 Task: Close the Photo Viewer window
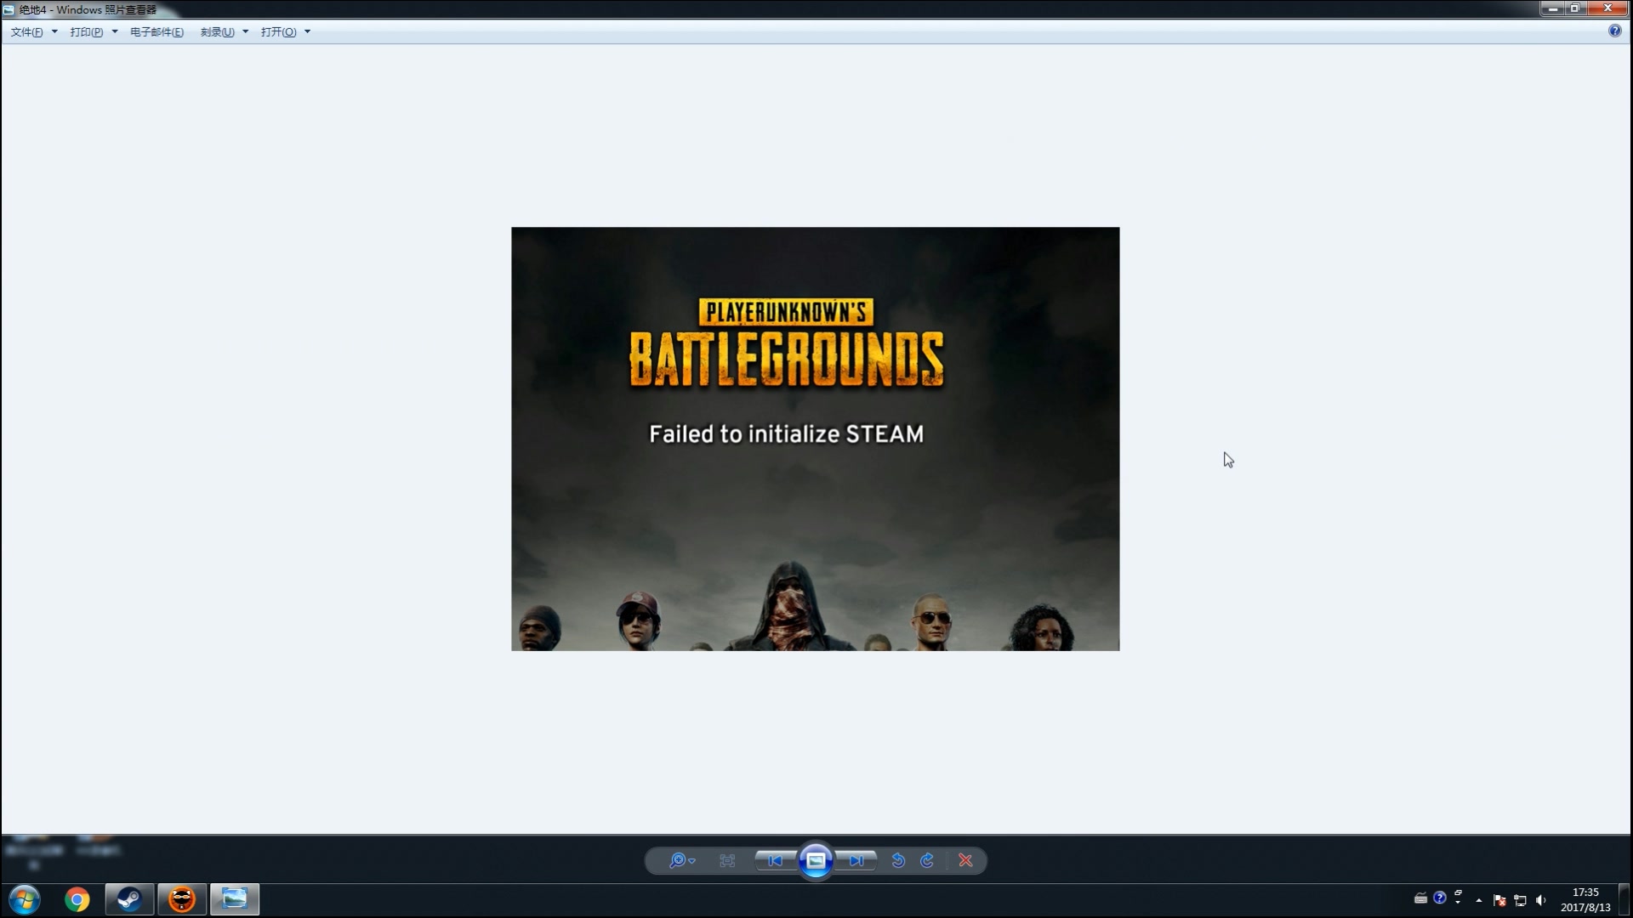pos(1608,8)
